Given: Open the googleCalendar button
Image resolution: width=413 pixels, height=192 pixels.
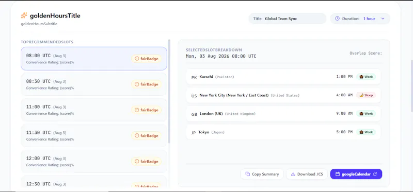Looking at the screenshot, I should [356, 174].
